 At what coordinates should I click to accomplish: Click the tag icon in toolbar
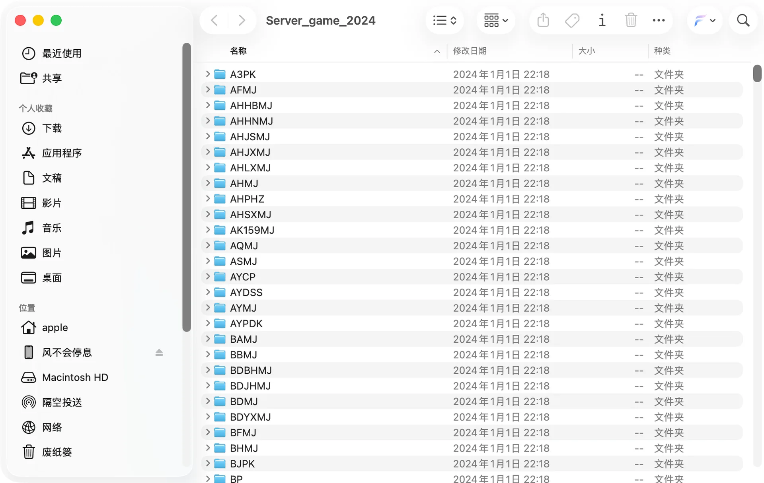pos(572,20)
